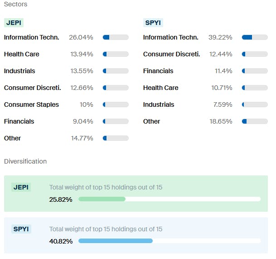Select SPYI Consumer Discretionary label
The width and height of the screenshot is (276, 259).
[171, 54]
